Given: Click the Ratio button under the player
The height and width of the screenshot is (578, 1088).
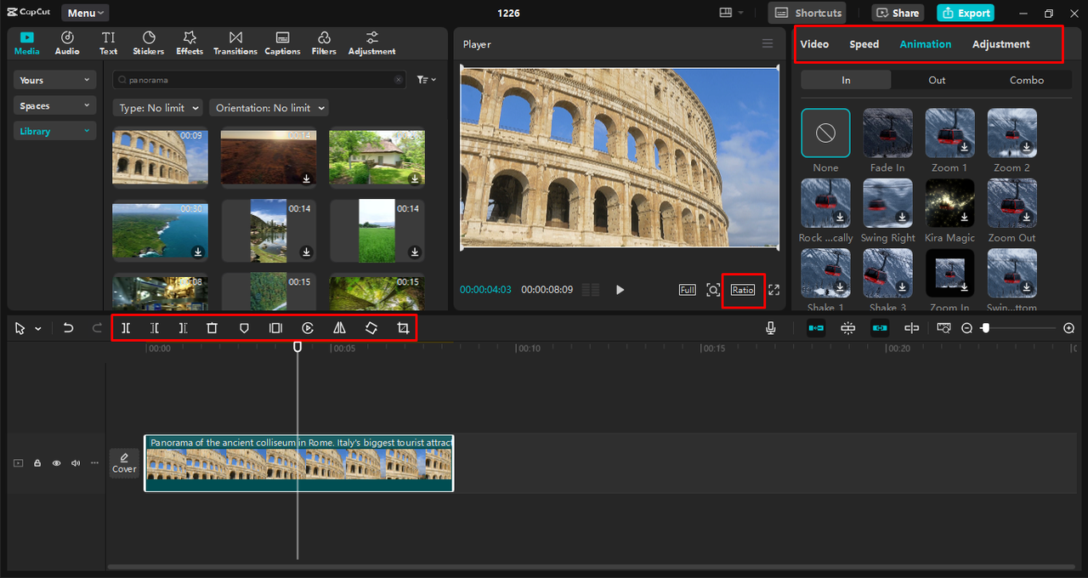Looking at the screenshot, I should tap(743, 290).
